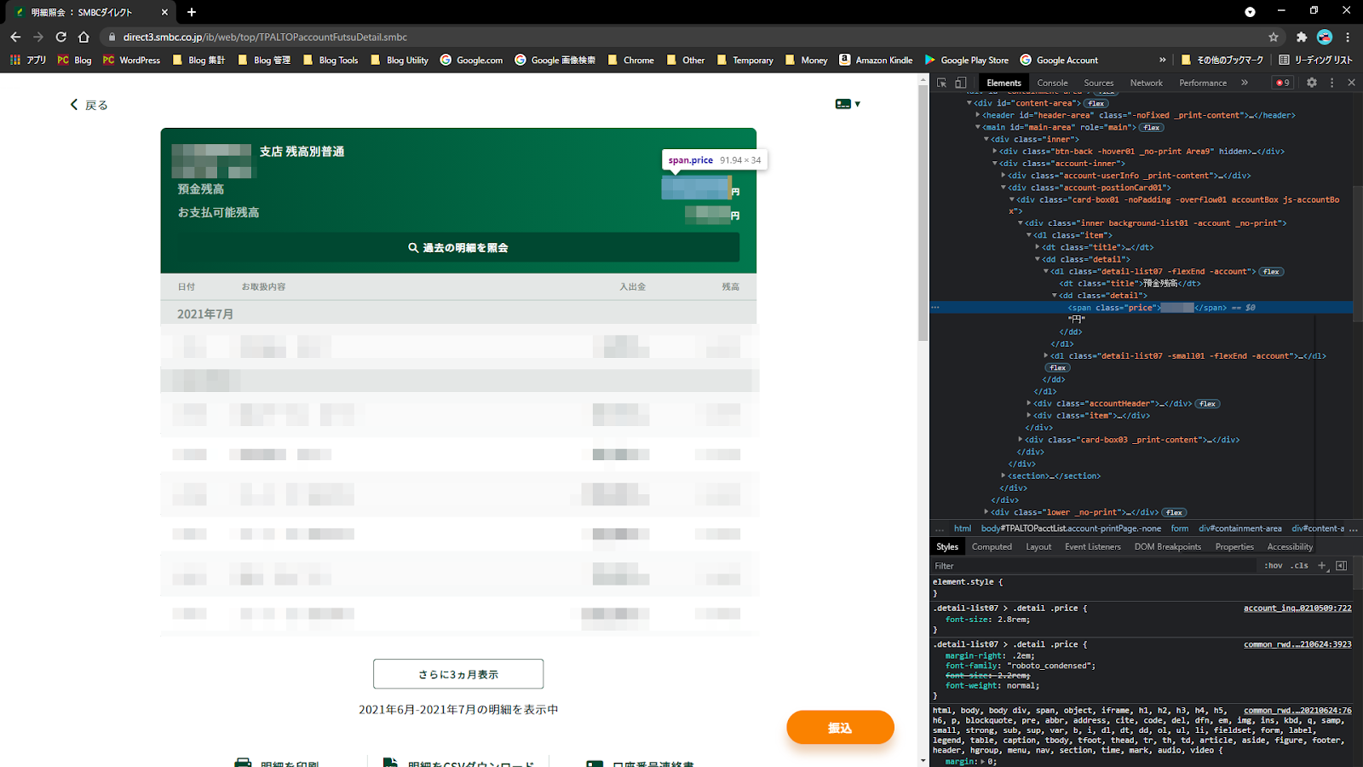
Task: Open DevTools settings gear
Action: pos(1312,83)
